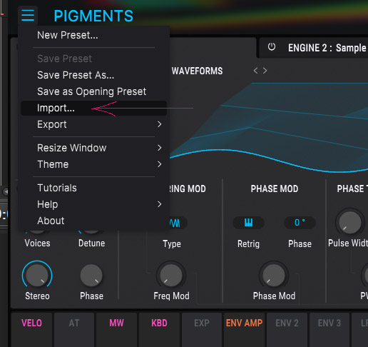Click the wavetable 3D waveform display
The height and width of the screenshot is (347, 368).
(269, 127)
